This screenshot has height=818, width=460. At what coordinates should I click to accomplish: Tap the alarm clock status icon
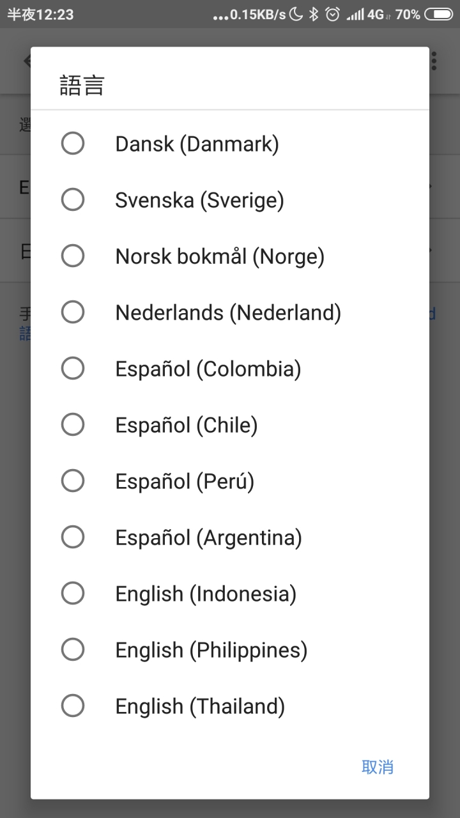coord(332,14)
